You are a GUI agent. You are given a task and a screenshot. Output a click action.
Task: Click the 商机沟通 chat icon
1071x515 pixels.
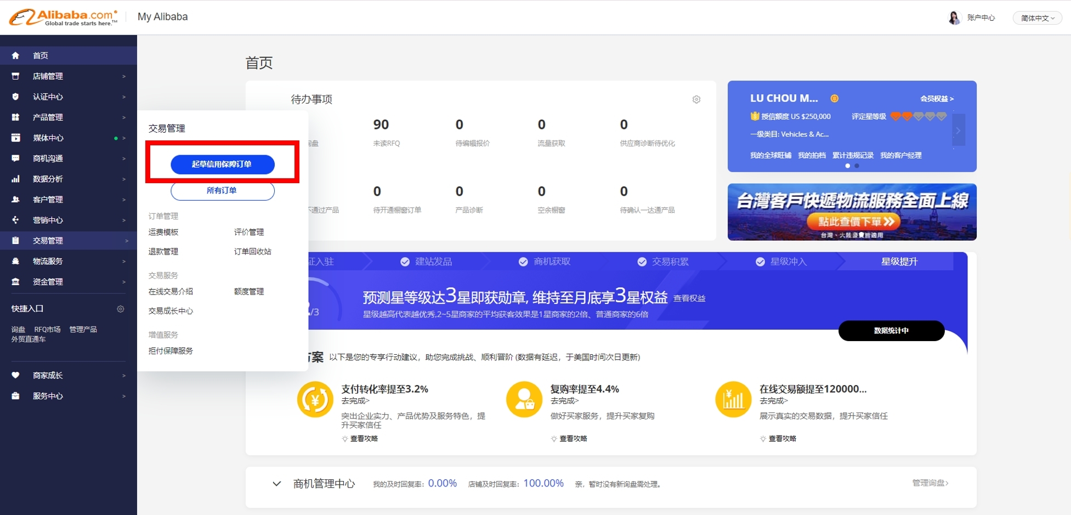tap(15, 158)
